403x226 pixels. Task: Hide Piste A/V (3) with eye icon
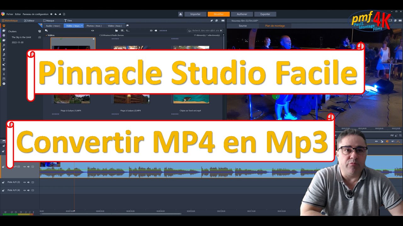(25, 182)
